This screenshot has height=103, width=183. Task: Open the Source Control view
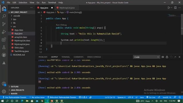coord(4,24)
